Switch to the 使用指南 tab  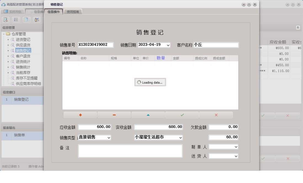tap(73, 12)
